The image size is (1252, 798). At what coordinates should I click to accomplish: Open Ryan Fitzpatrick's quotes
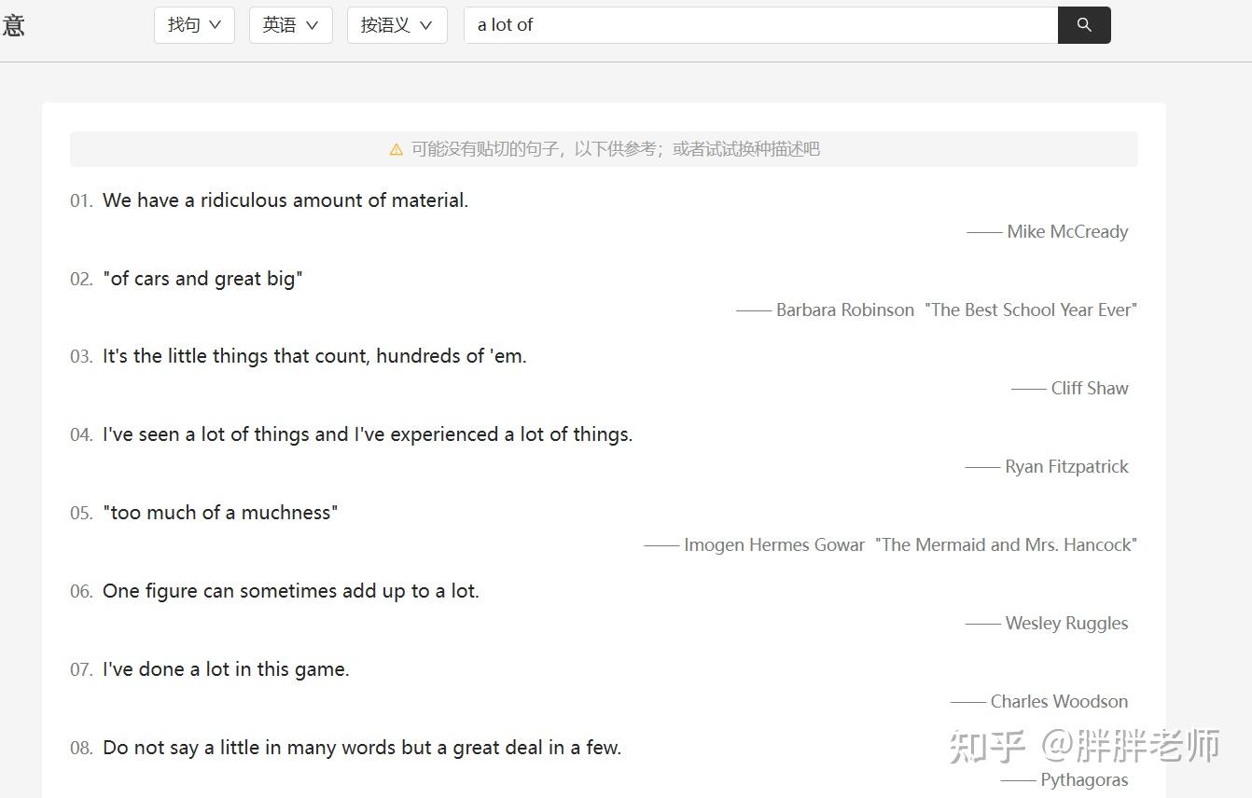tap(1066, 466)
